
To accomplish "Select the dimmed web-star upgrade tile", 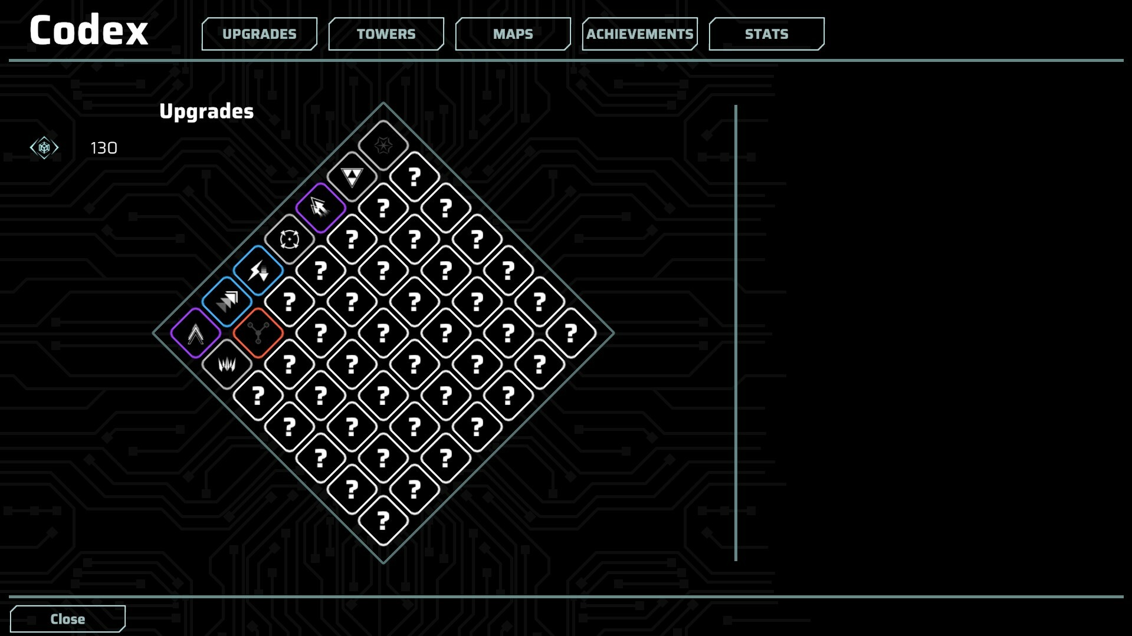I will coord(383,145).
